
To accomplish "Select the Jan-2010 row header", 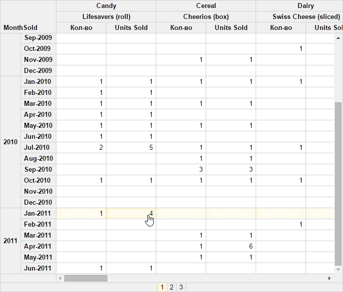I will point(38,81).
